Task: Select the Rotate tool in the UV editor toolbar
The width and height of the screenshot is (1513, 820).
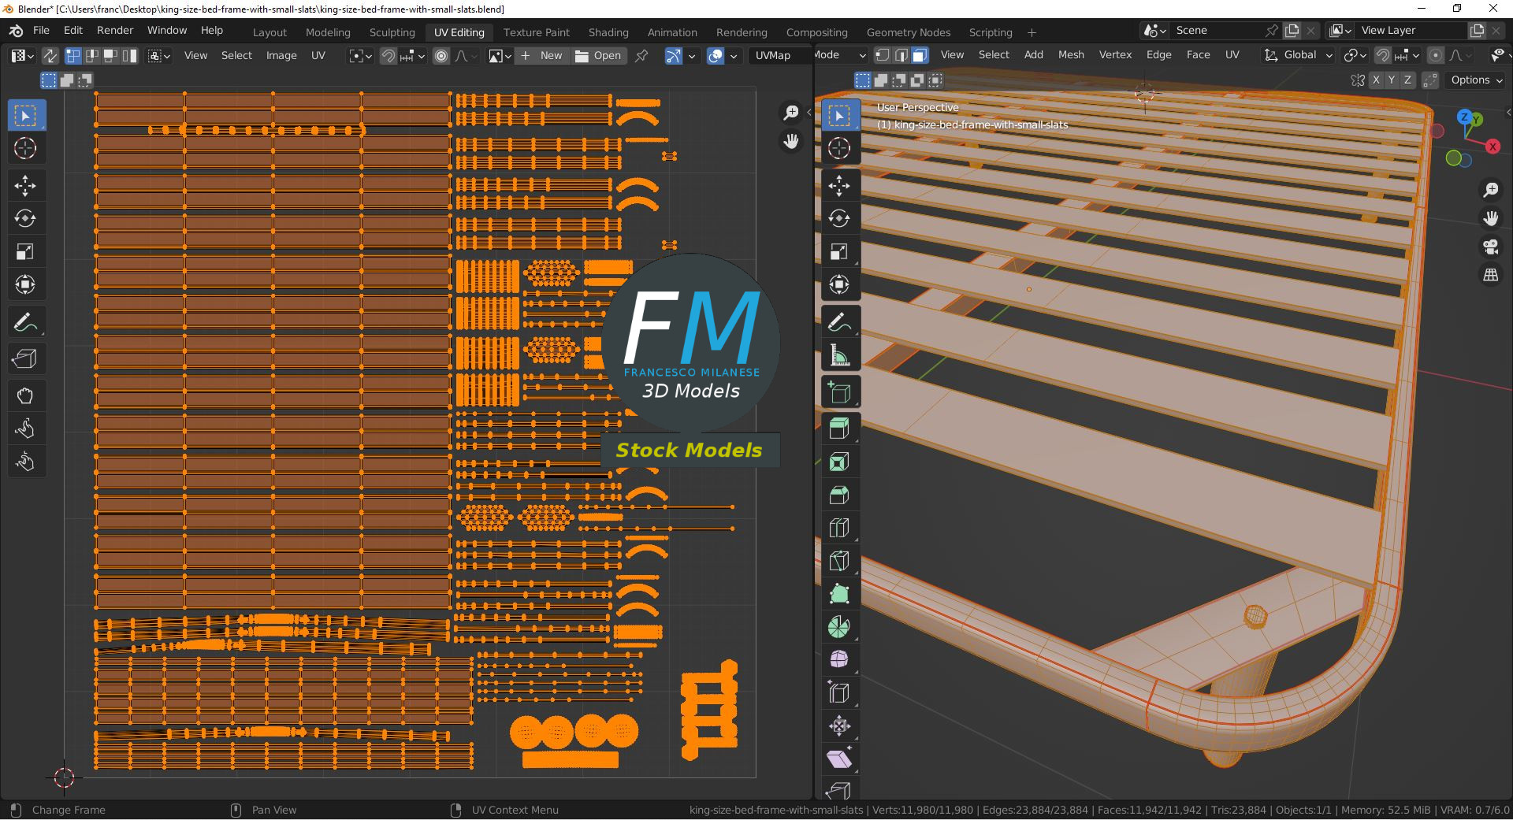Action: pos(25,218)
